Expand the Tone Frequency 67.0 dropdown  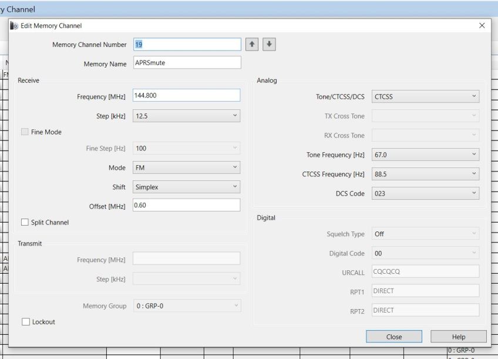pos(425,155)
